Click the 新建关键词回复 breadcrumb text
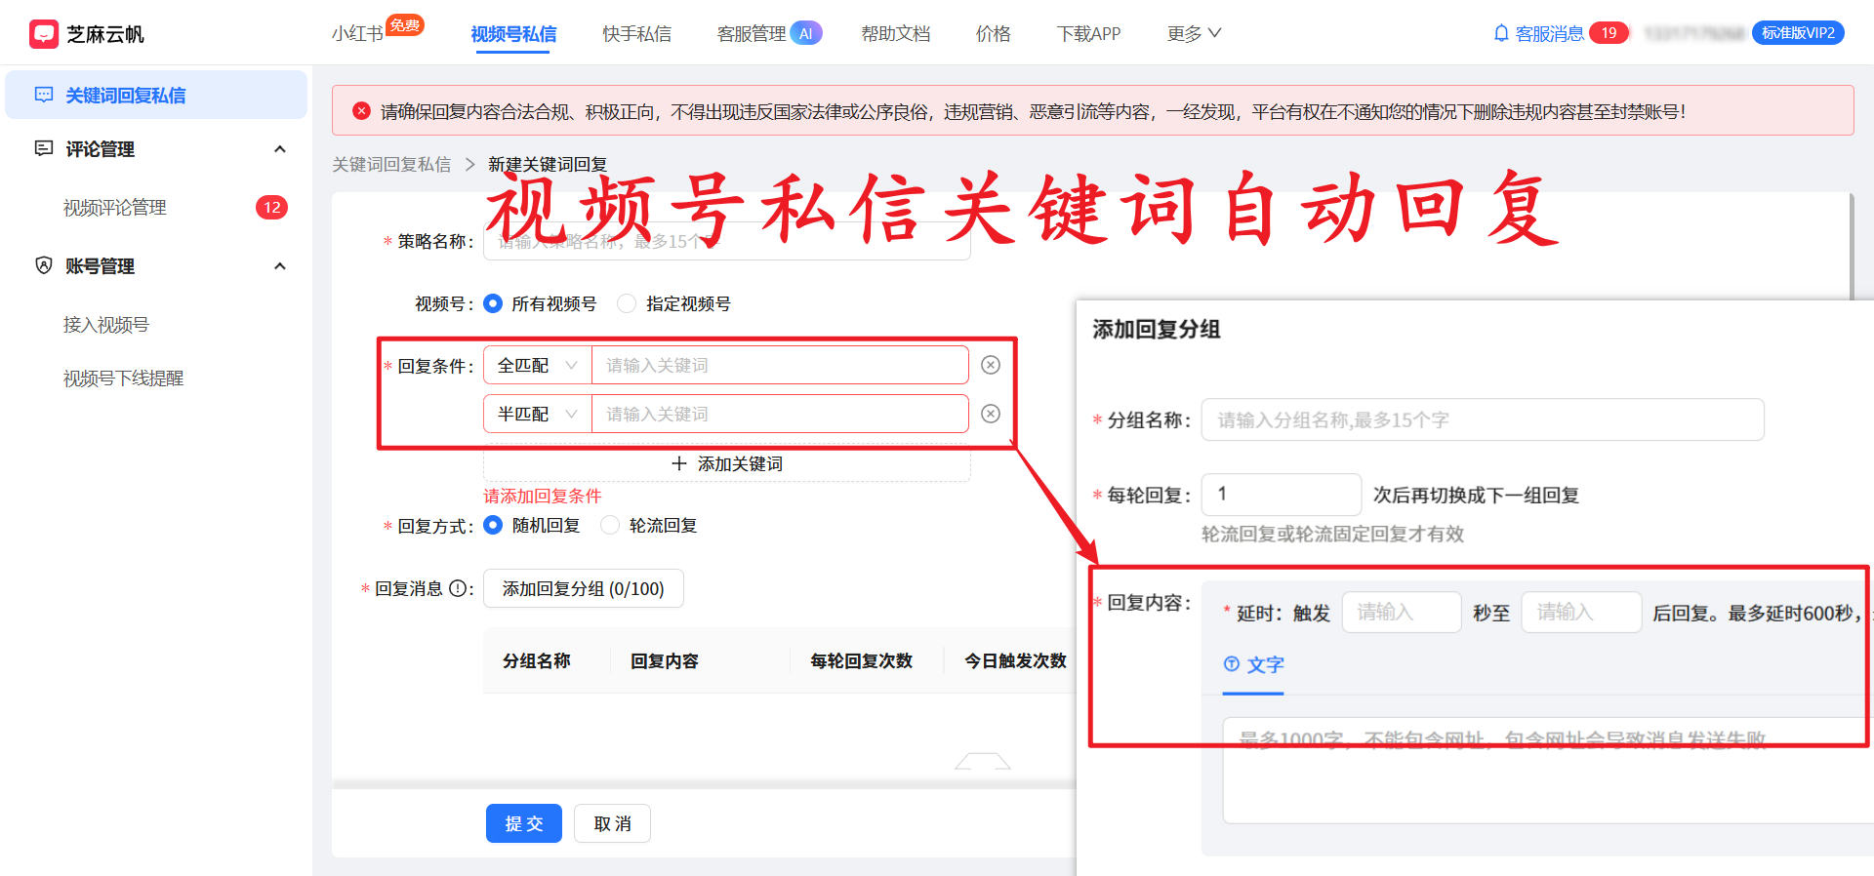This screenshot has height=876, width=1874. pos(548,164)
